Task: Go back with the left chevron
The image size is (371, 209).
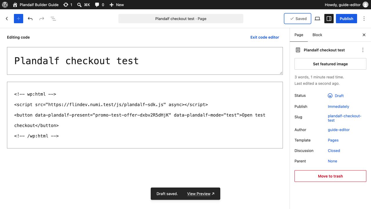Action: pos(7,19)
